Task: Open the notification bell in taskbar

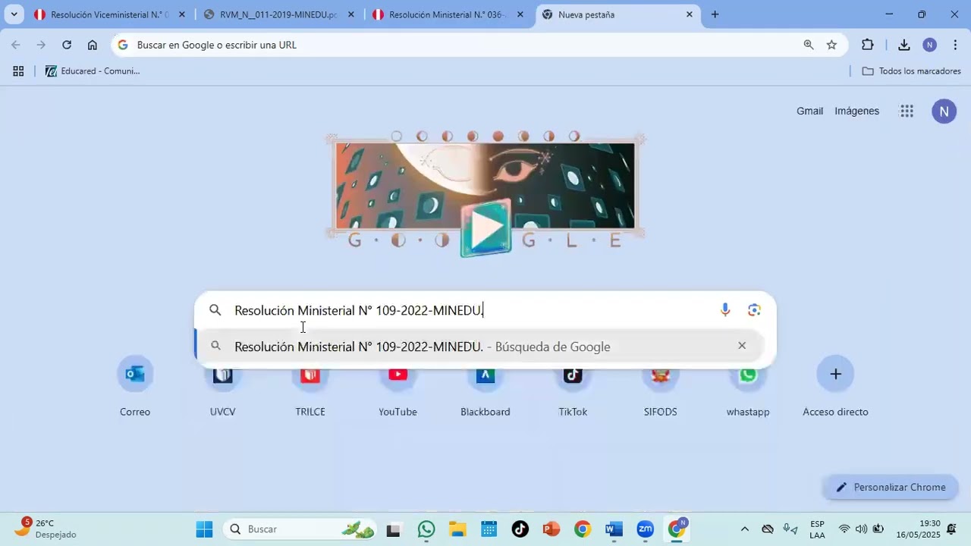Action: pyautogui.click(x=951, y=529)
